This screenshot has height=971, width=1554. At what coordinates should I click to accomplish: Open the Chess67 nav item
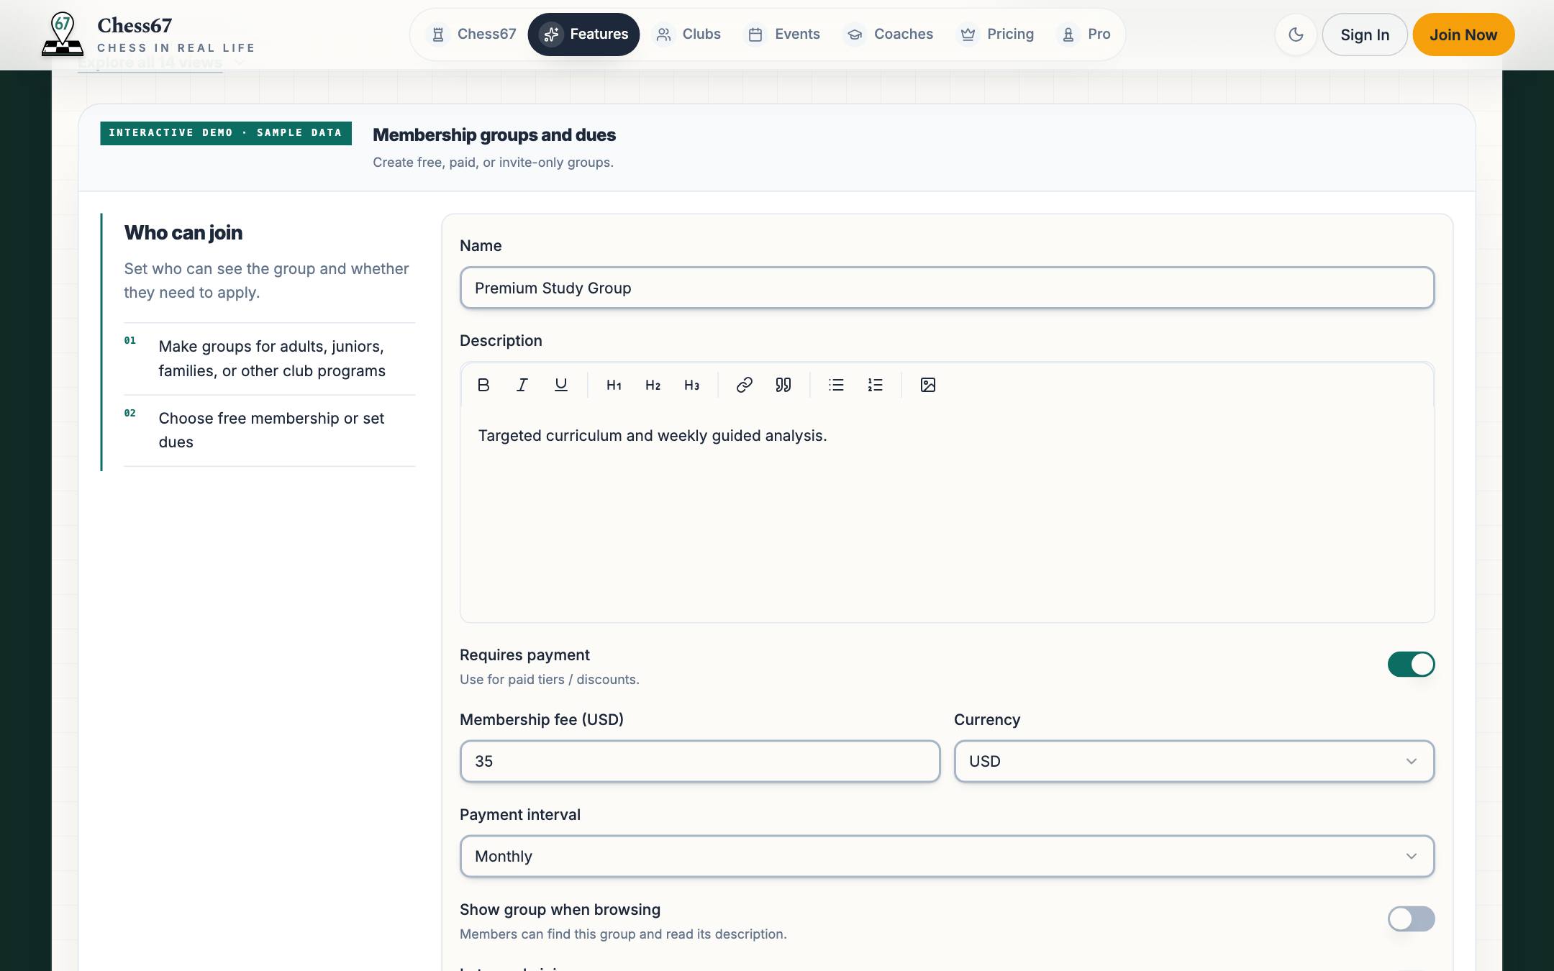coord(471,34)
